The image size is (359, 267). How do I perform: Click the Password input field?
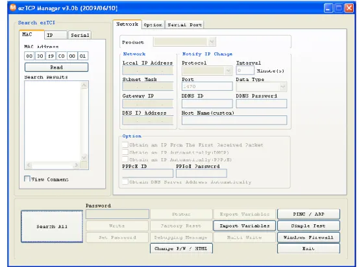coord(118,215)
